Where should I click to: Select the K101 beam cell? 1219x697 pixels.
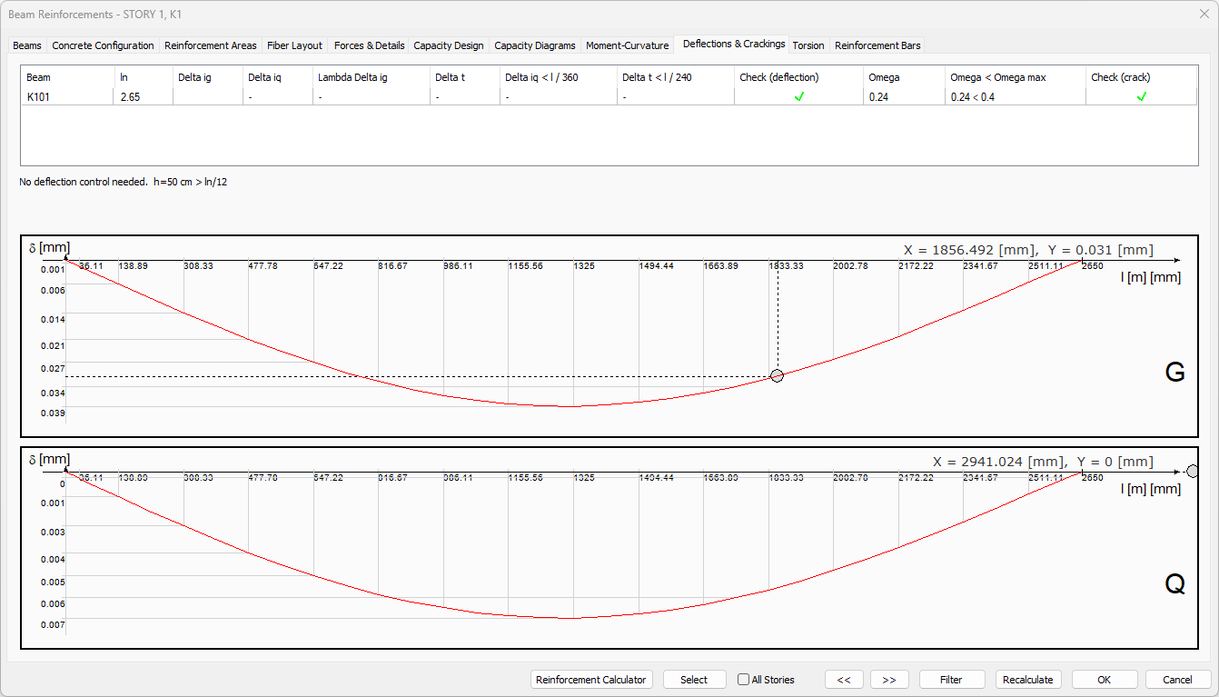click(67, 96)
